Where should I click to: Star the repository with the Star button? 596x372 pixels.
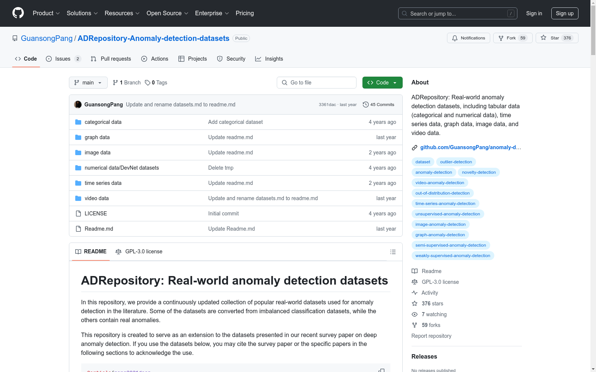557,38
